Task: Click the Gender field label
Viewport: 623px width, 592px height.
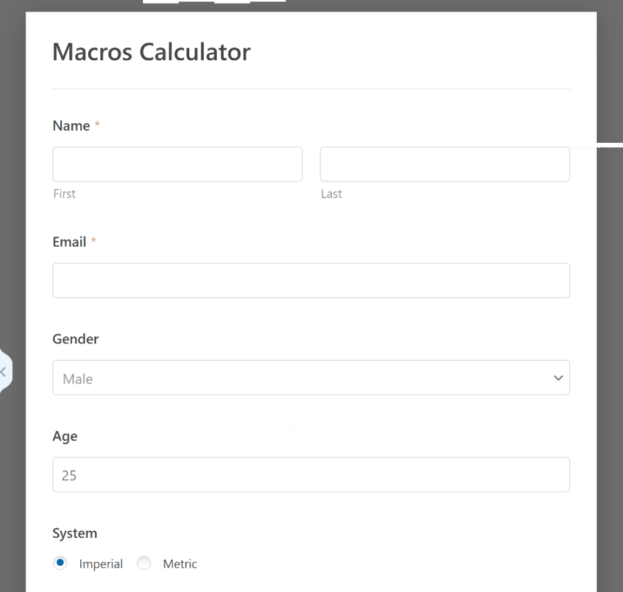Action: [75, 339]
